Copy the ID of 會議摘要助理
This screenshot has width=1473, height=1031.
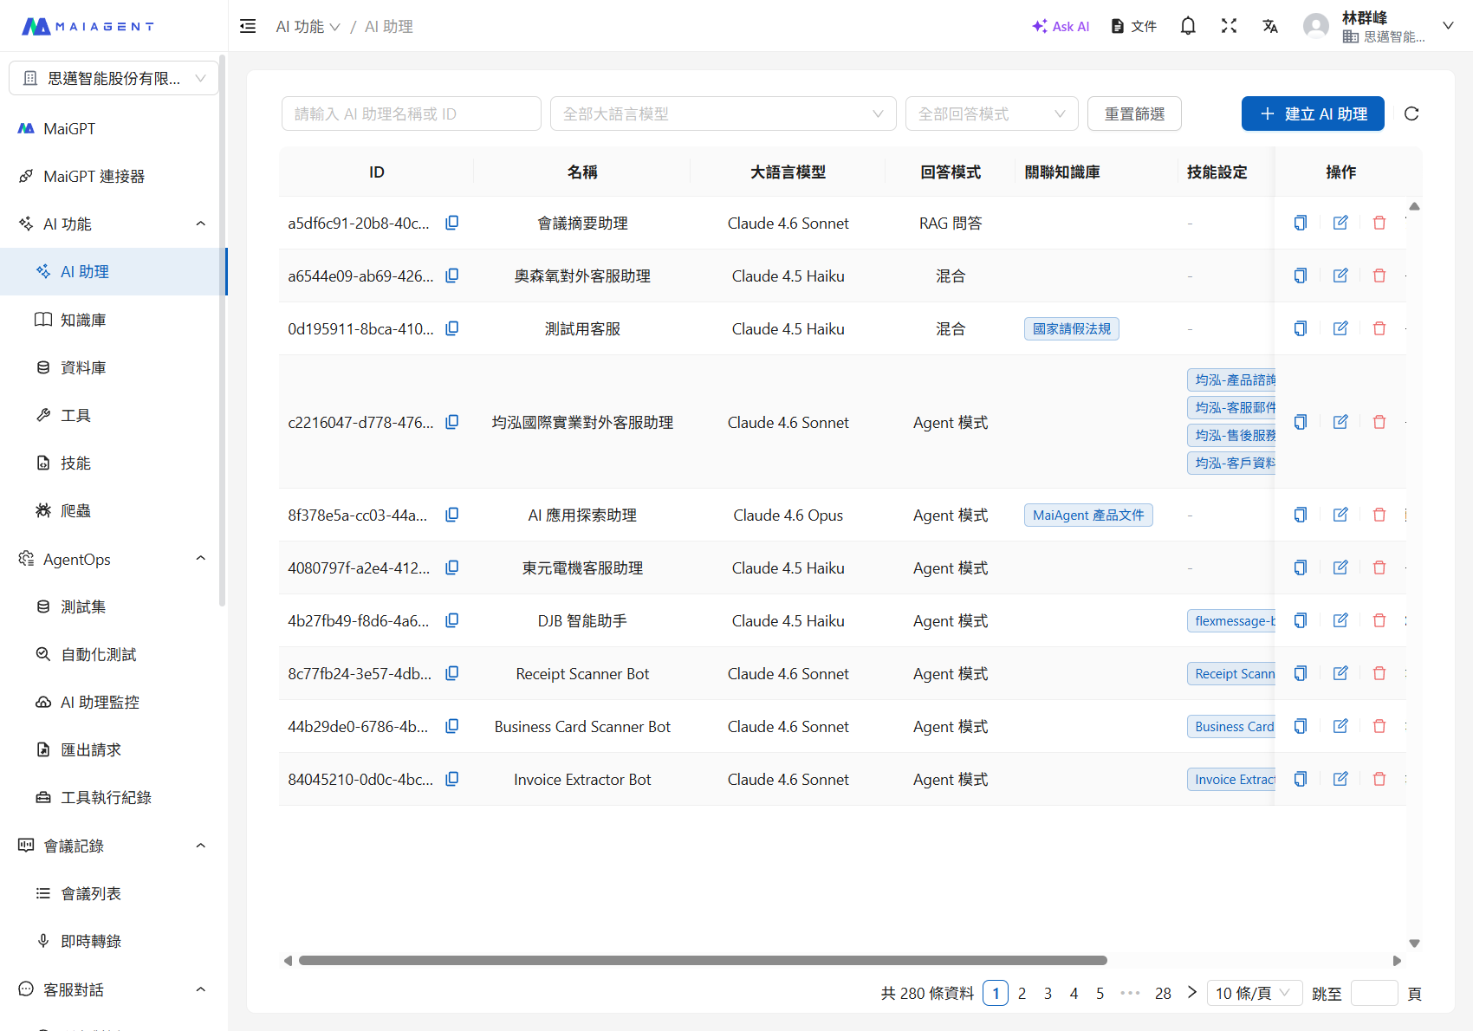point(452,223)
